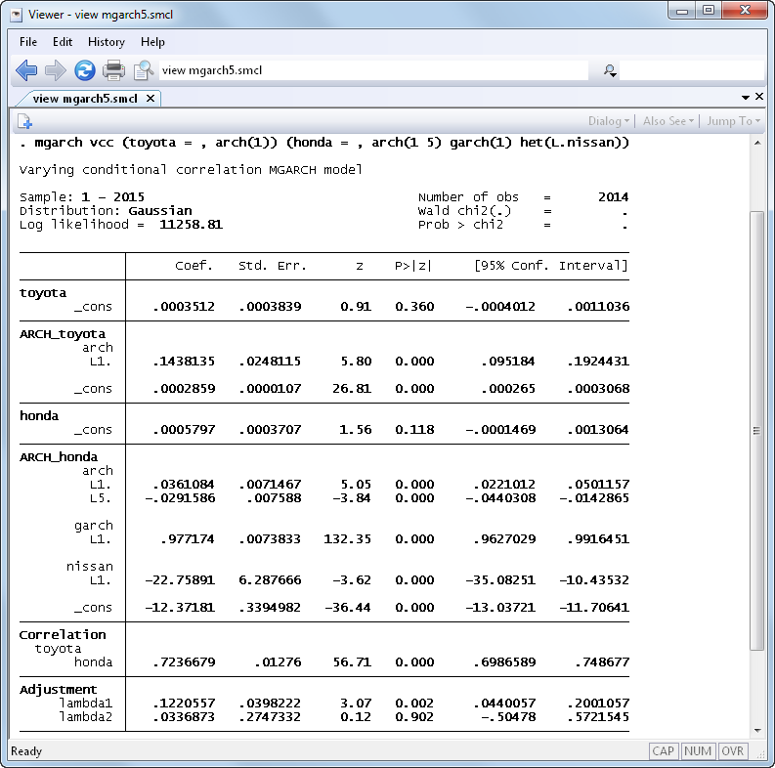
Task: Click lambda2 p-value 0.902
Action: pos(414,717)
